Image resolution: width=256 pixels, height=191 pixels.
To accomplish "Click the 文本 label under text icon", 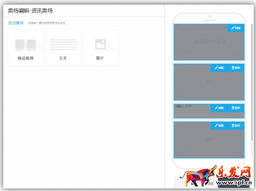I will point(63,58).
